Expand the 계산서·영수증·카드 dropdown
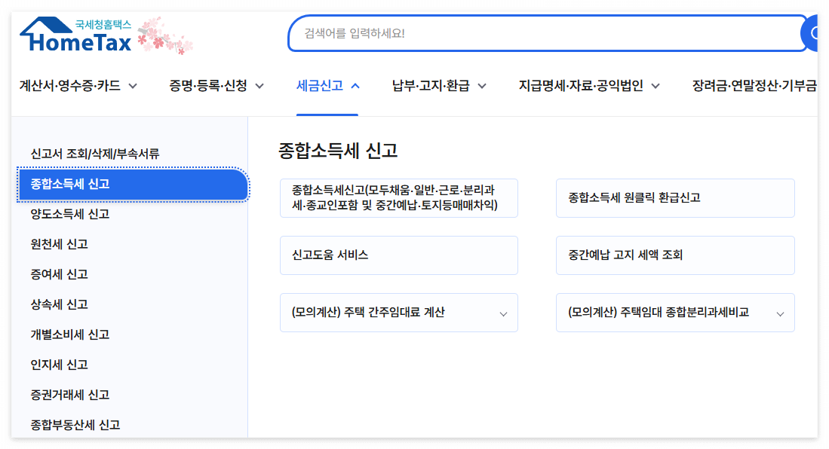This screenshot has height=449, width=829. tap(134, 87)
